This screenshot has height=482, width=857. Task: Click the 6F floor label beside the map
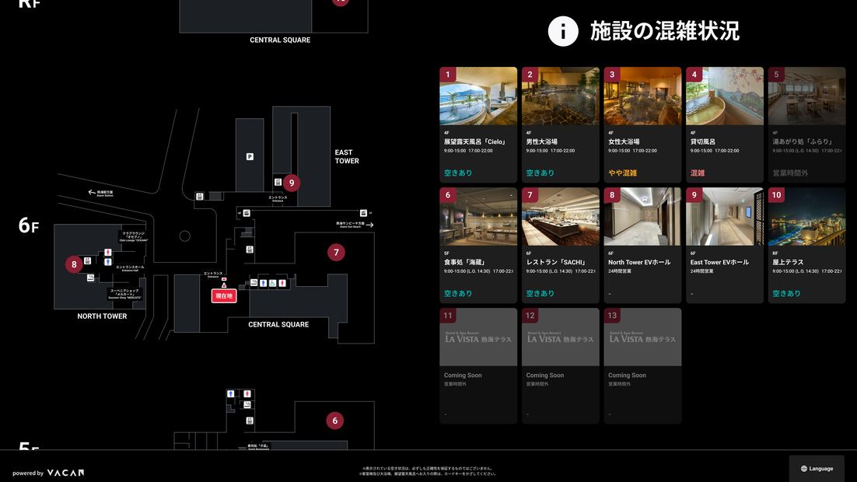29,225
